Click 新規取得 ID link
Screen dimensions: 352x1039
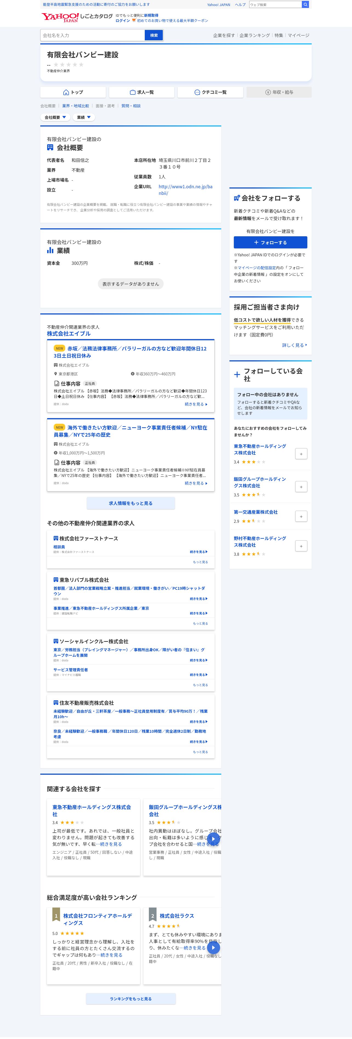pyautogui.click(x=151, y=15)
